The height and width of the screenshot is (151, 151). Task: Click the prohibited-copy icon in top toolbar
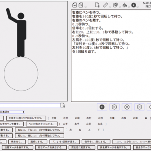(115, 5)
